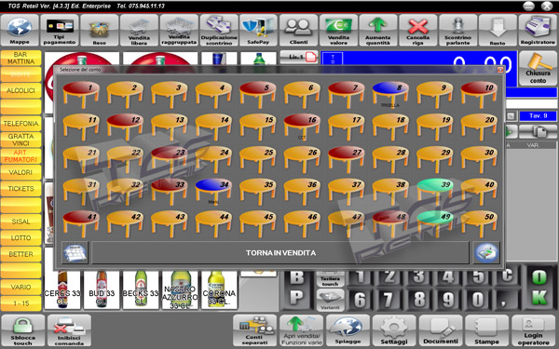
Task: Select the Cancella riga red X icon
Action: 417,31
